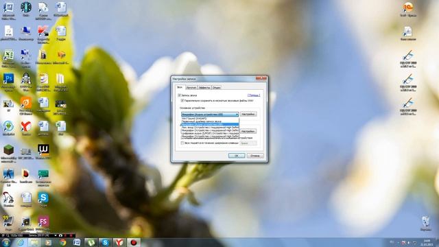Click the OK button in recording settings
This screenshot has height=247, width=439.
click(237, 156)
